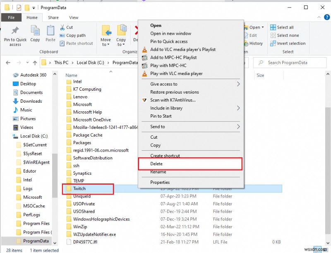Click the up arrow to navigate to parent folder
This screenshot has width=331, height=253.
coord(34,63)
